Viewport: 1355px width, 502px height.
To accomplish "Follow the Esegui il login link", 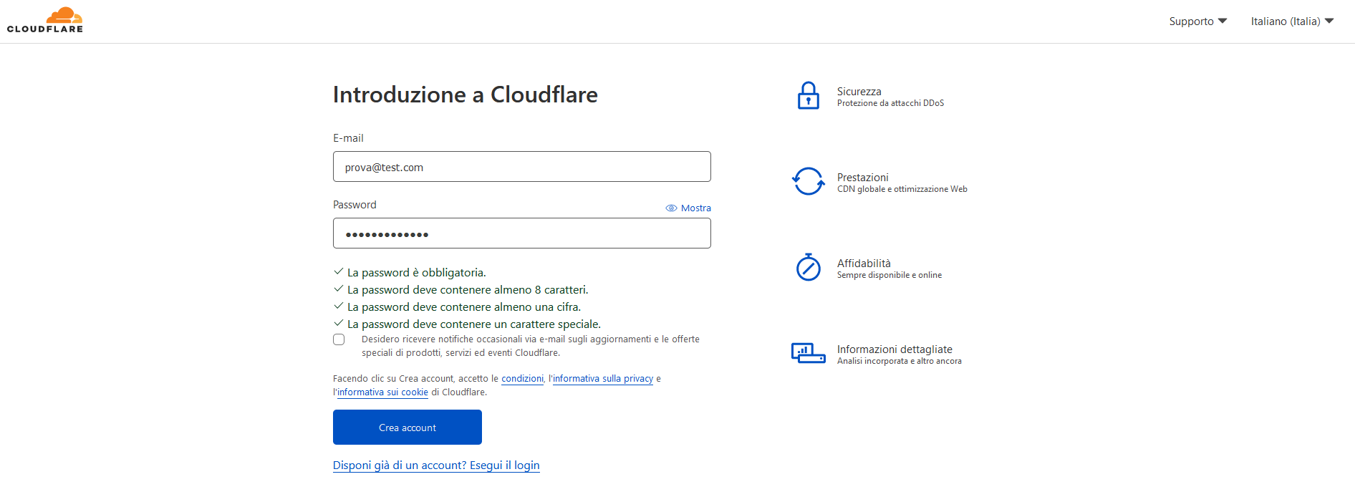I will point(436,465).
